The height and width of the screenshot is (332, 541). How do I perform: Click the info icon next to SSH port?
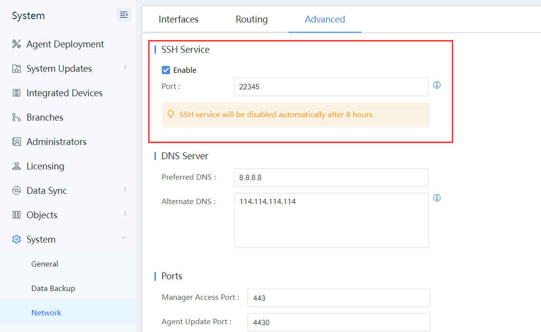[x=437, y=85]
